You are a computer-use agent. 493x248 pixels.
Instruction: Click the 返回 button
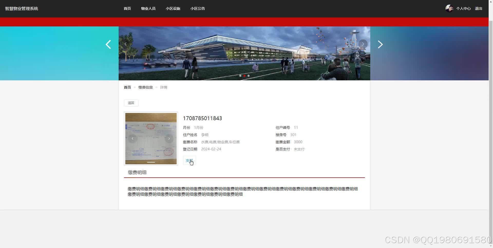click(131, 103)
